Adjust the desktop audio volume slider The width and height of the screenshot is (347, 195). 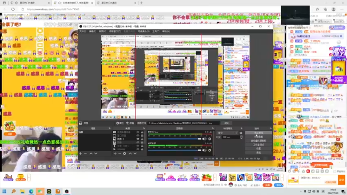click(x=174, y=150)
